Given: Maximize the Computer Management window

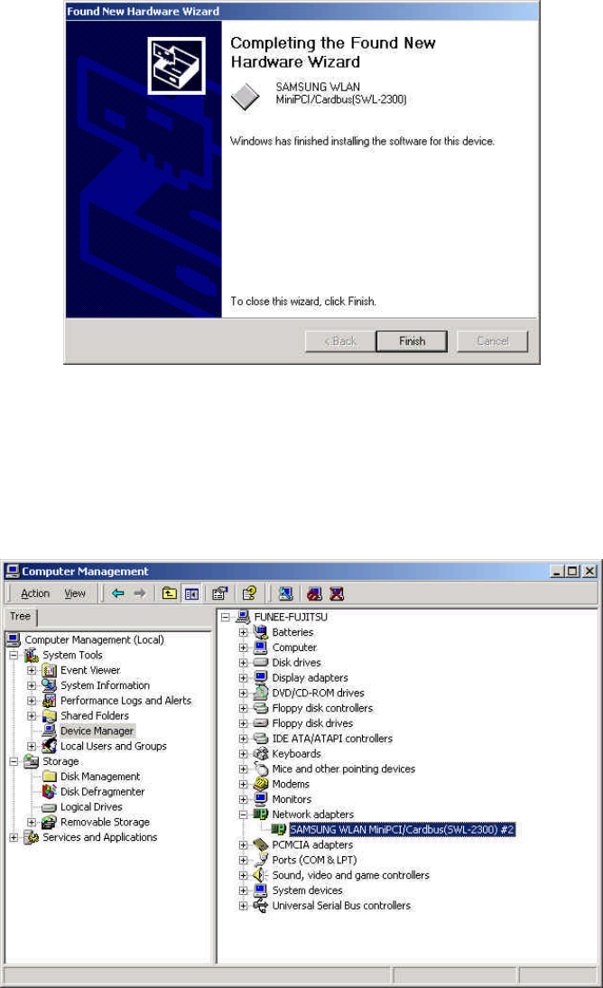Looking at the screenshot, I should click(572, 572).
